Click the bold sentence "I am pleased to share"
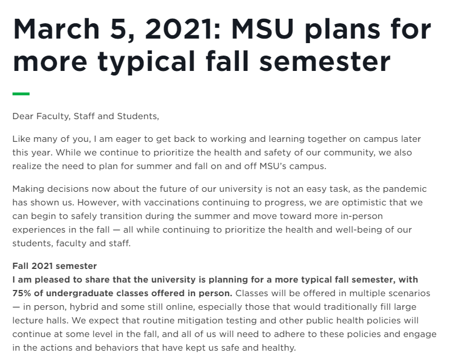The height and width of the screenshot is (362, 461). 215,279
